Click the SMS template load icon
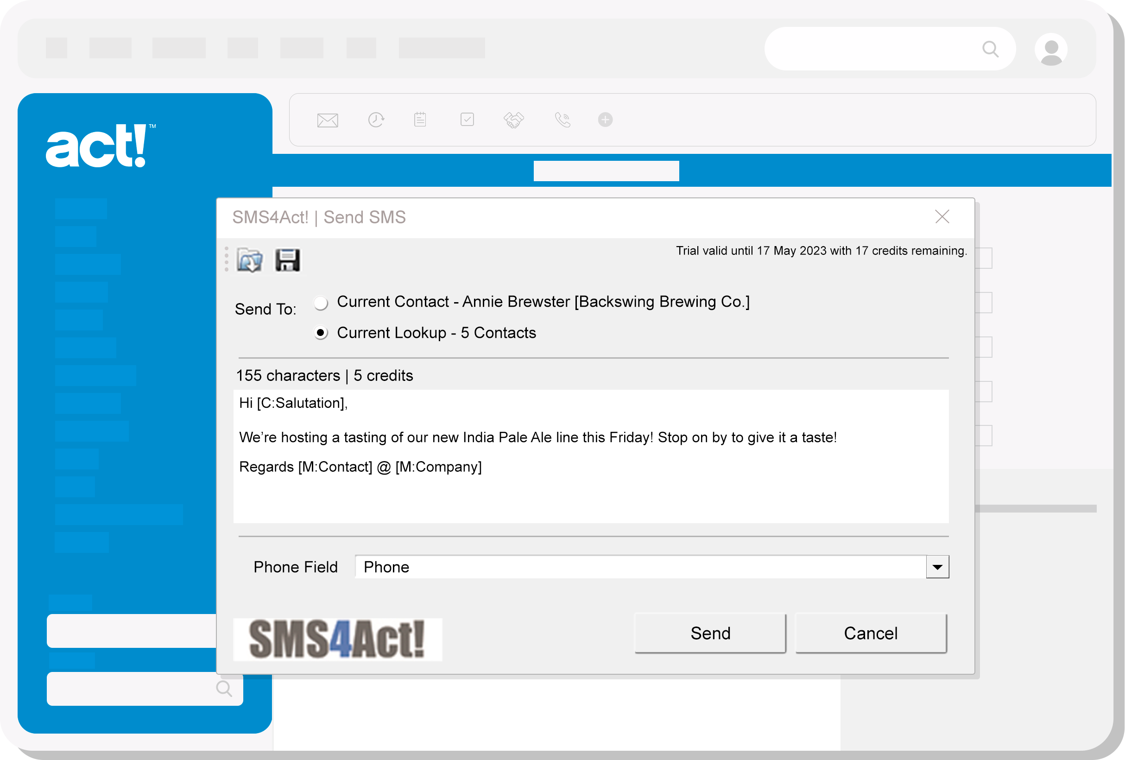Viewport: 1125px width, 760px height. click(252, 261)
